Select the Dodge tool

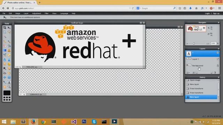pos(5,68)
